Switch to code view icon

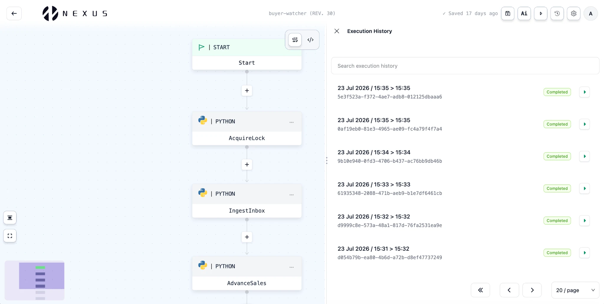[x=311, y=40]
